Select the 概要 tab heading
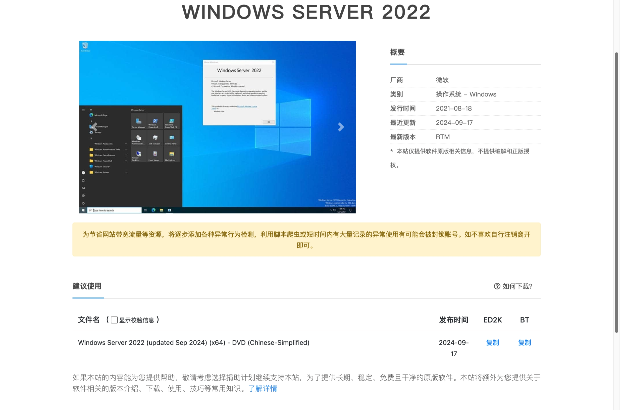This screenshot has width=620, height=410. pyautogui.click(x=397, y=52)
